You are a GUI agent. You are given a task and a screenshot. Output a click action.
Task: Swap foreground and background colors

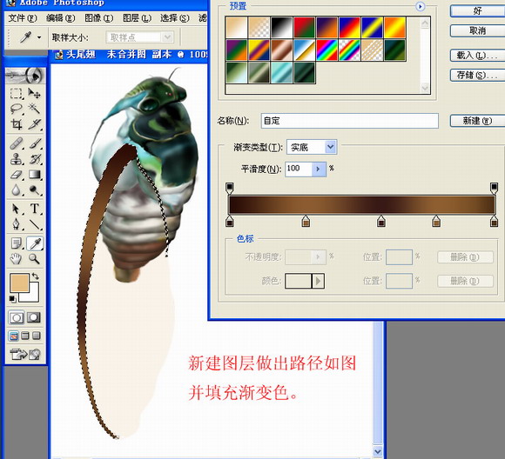(x=35, y=276)
